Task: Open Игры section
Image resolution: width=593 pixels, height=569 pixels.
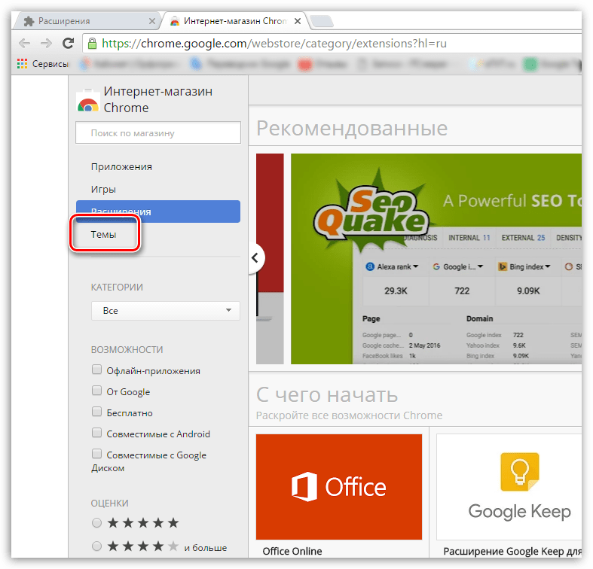Action: pos(103,189)
